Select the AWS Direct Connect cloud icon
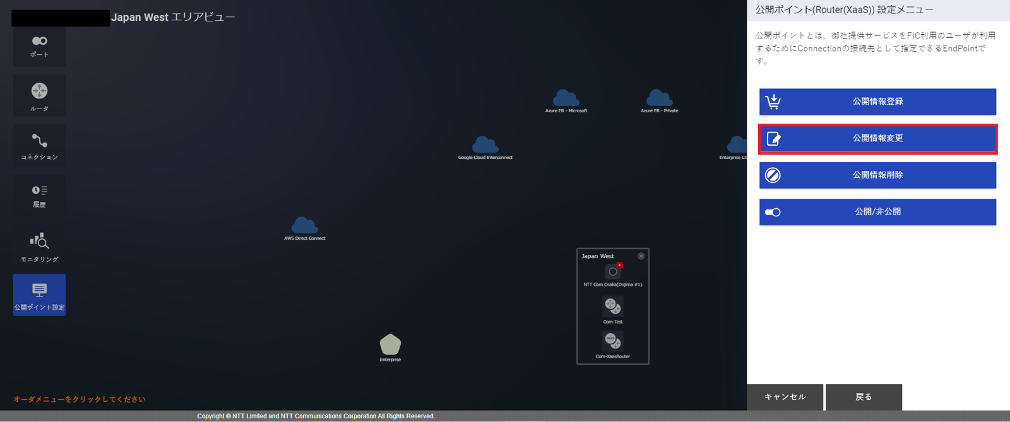 304,225
